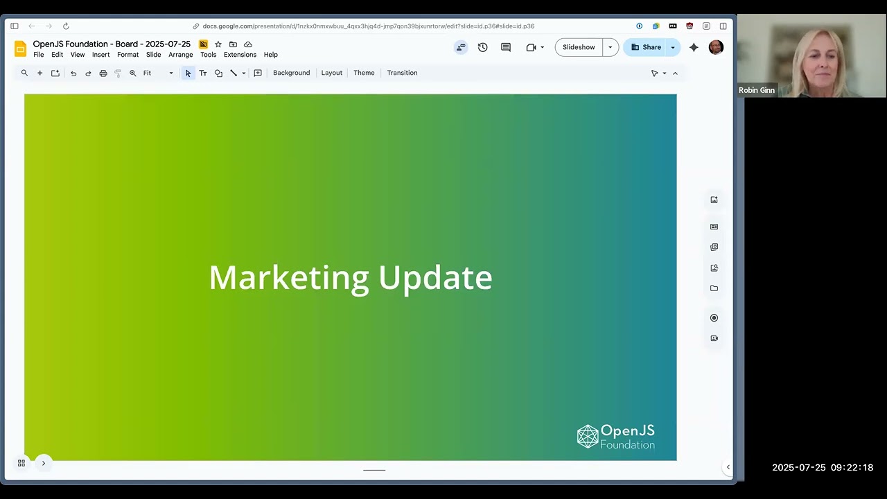Open the Layout options
Image resolution: width=887 pixels, height=499 pixels.
331,73
